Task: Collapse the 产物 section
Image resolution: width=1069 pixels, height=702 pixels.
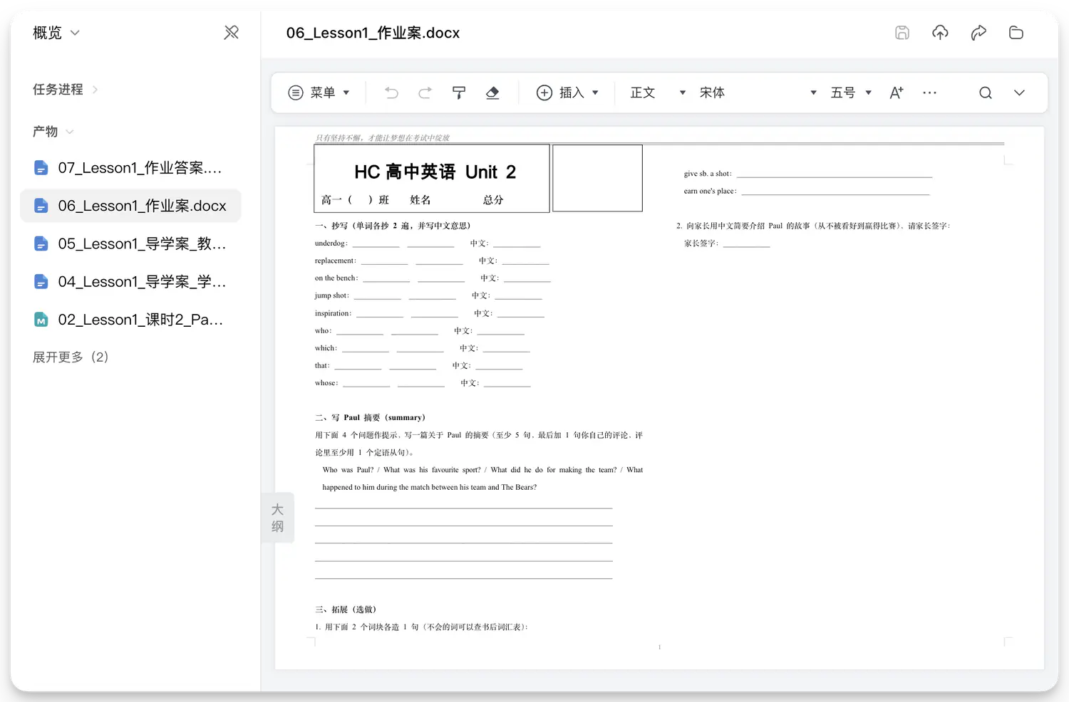Action: tap(53, 132)
